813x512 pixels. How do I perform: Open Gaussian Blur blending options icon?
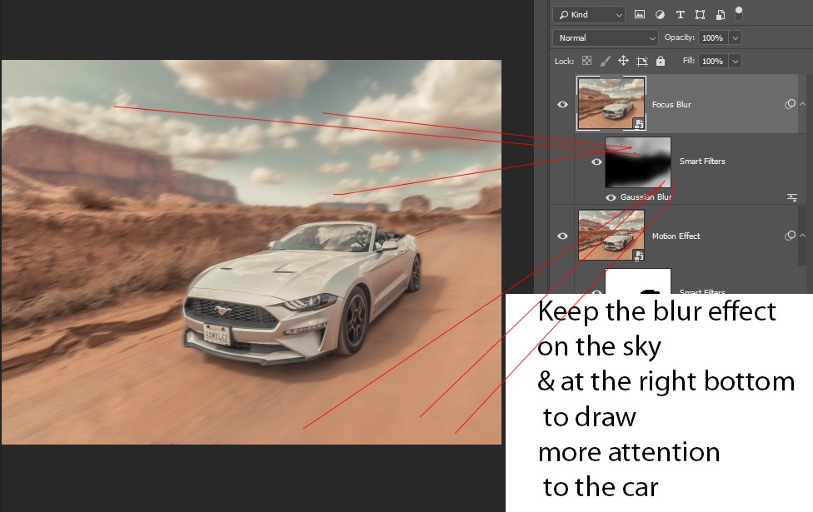[792, 197]
